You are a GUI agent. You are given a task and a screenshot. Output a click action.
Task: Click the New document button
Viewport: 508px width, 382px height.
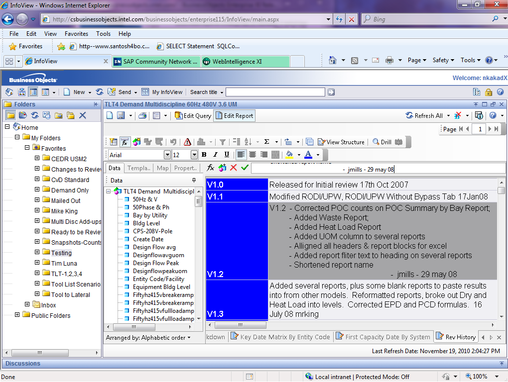coord(74,92)
